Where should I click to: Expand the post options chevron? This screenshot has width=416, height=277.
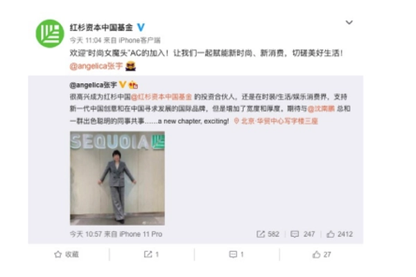[349, 22]
